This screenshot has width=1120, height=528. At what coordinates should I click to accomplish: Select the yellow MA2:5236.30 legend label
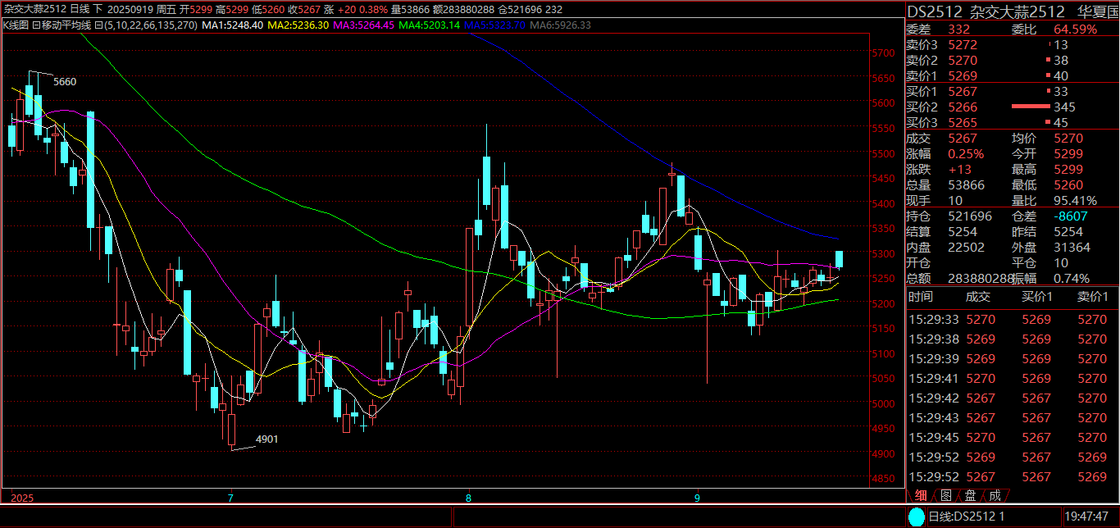point(298,25)
